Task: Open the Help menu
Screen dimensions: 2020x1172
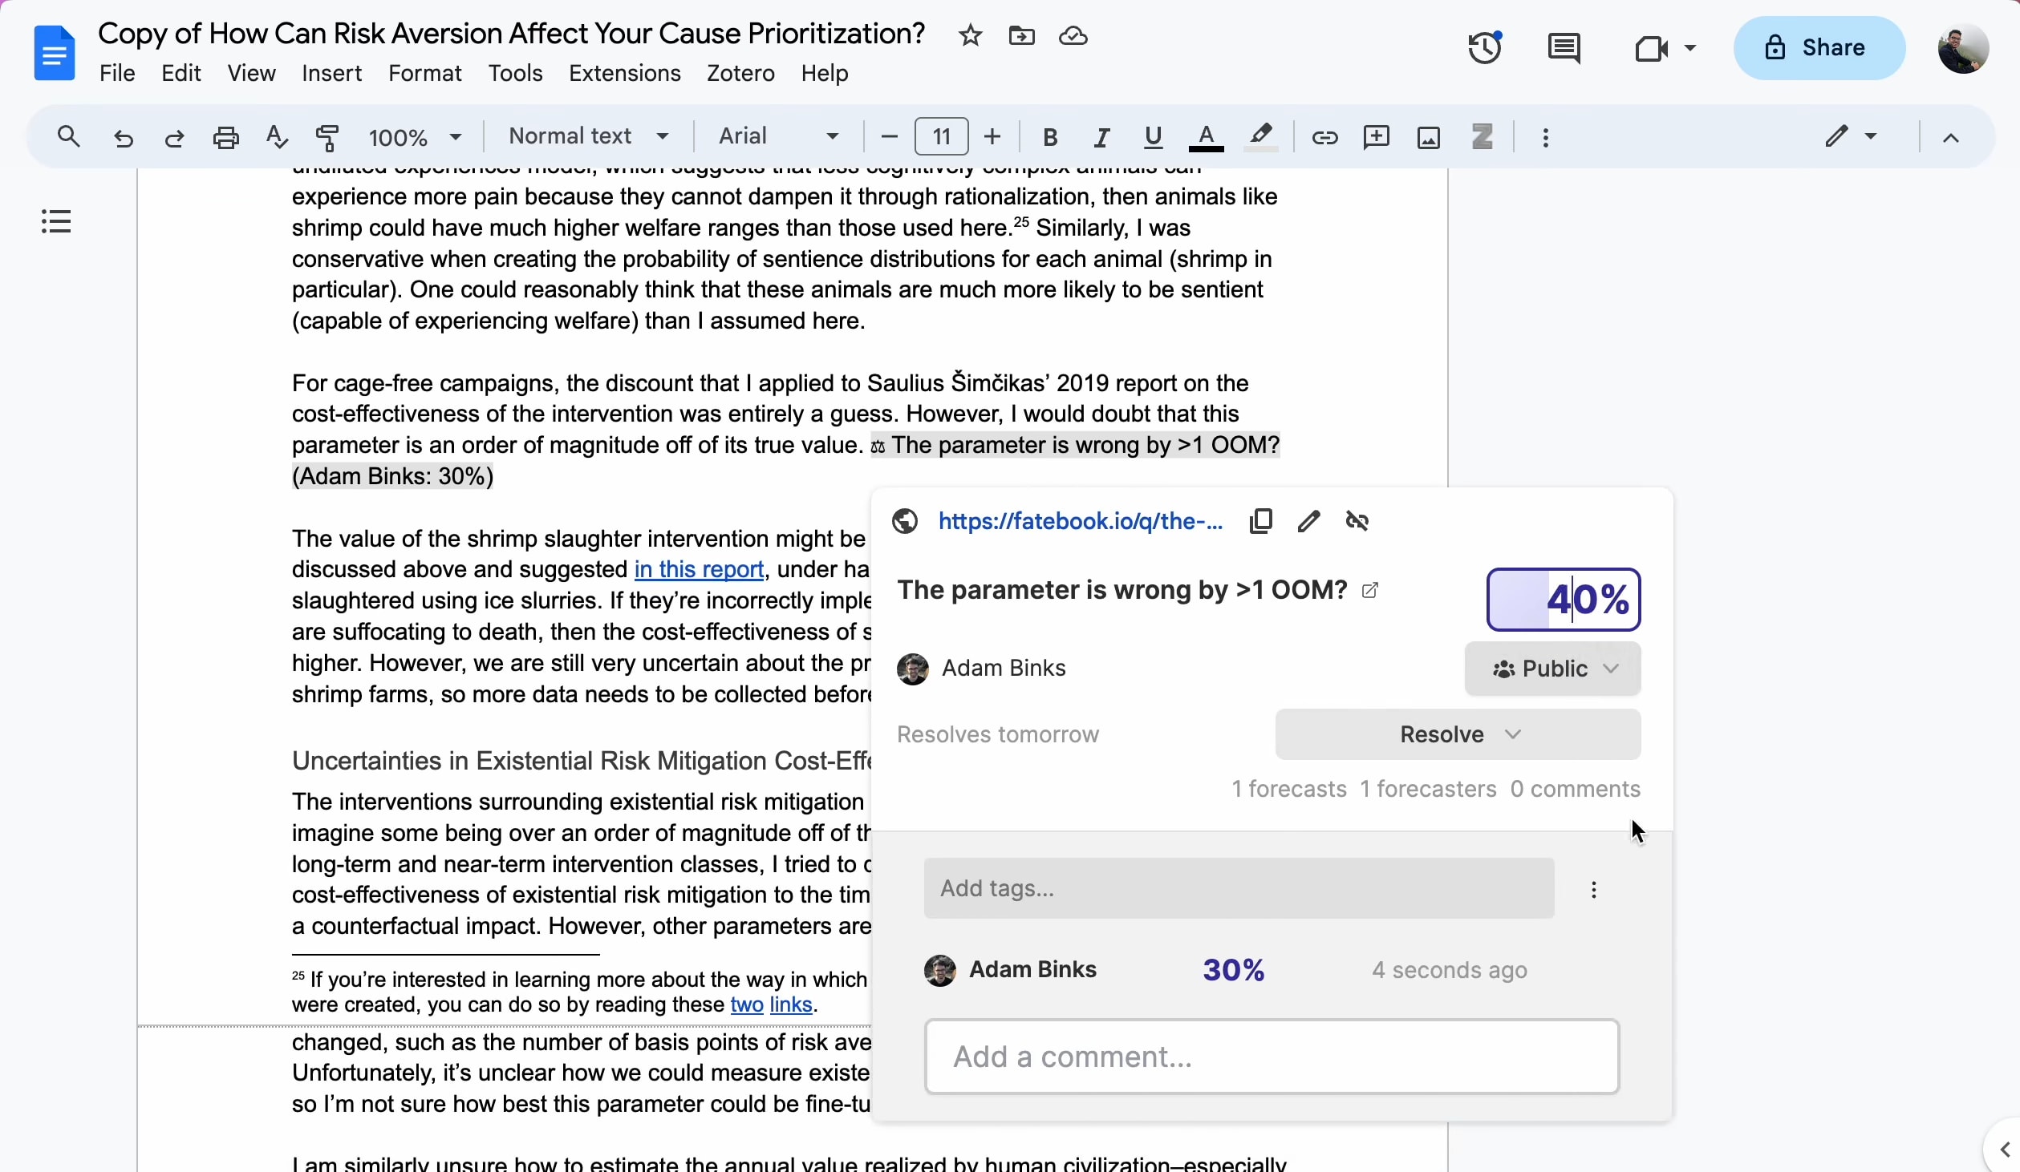Action: 825,73
